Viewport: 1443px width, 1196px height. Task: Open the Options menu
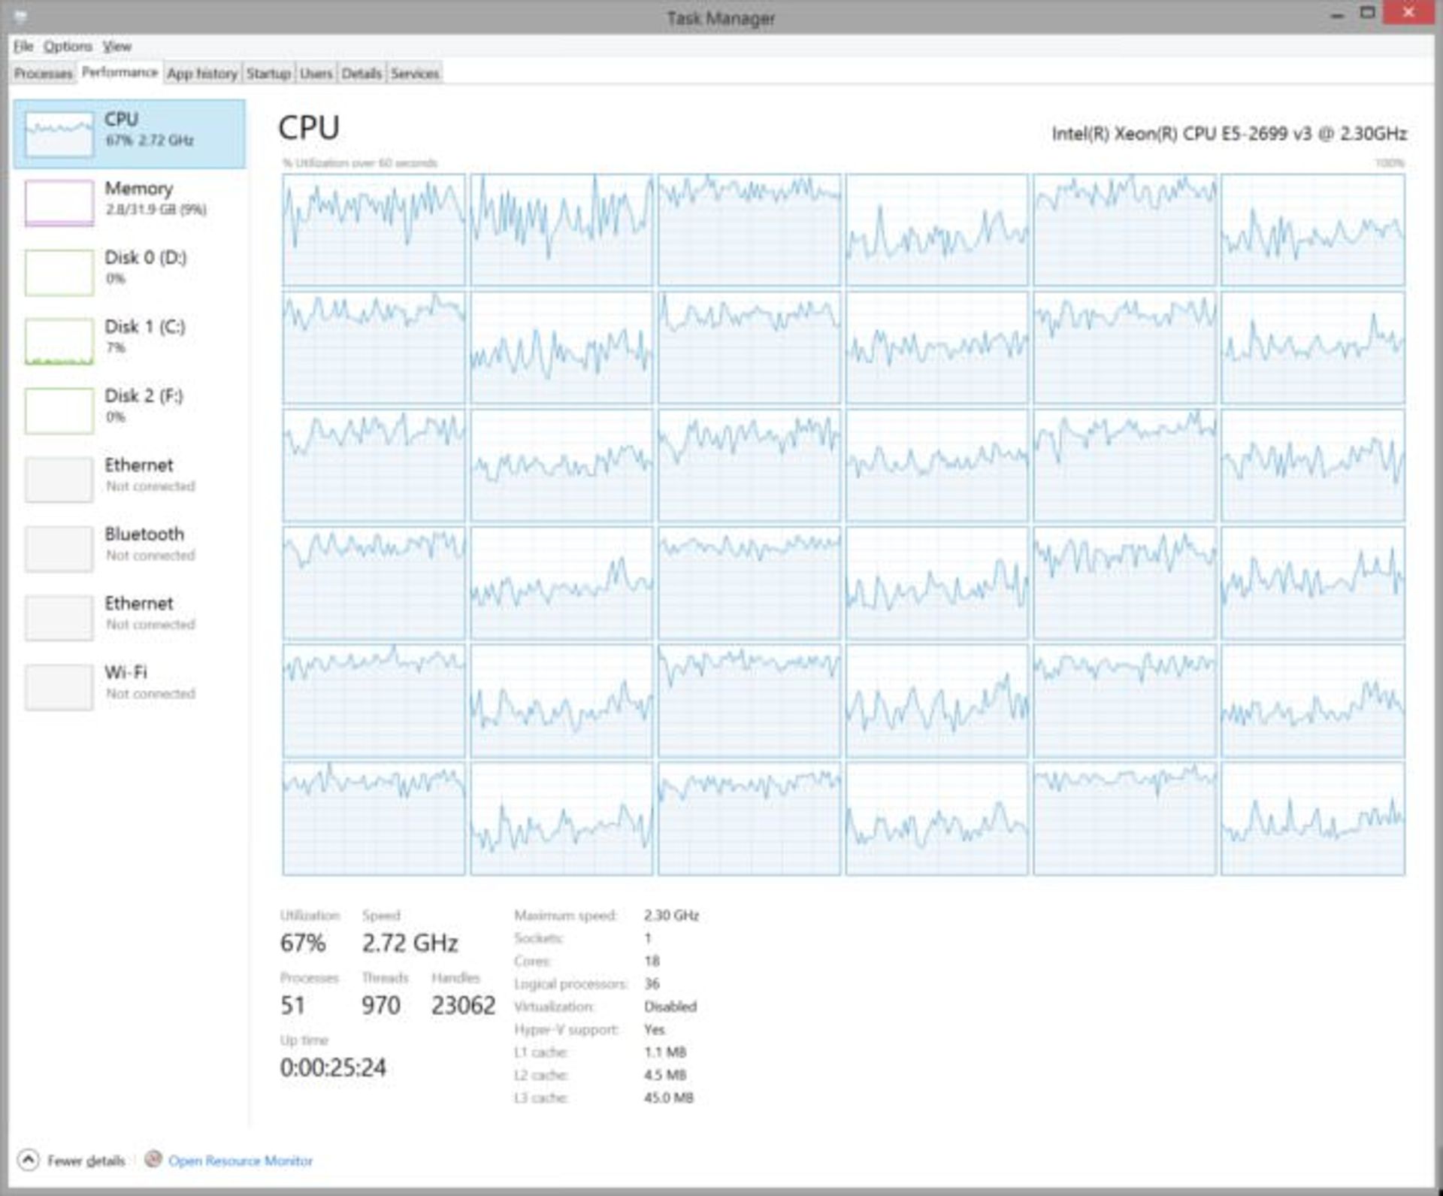67,47
